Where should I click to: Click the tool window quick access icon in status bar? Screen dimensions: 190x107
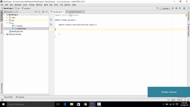[x=2, y=100]
